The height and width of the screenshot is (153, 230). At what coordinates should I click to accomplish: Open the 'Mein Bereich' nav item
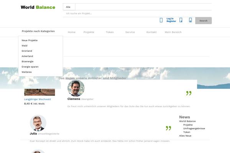(173, 32)
